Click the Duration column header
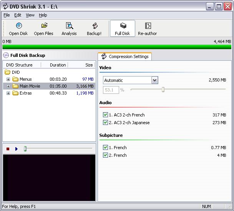Screen dimensions: 234x211 point(54,65)
